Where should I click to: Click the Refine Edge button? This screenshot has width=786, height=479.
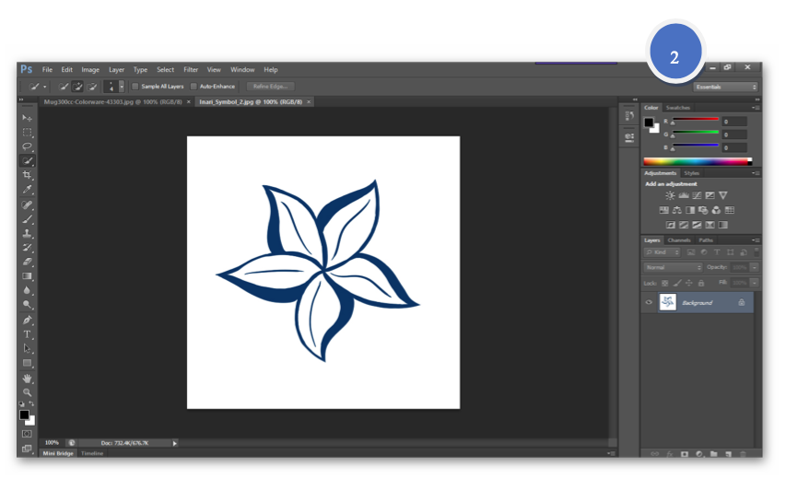[x=270, y=87]
